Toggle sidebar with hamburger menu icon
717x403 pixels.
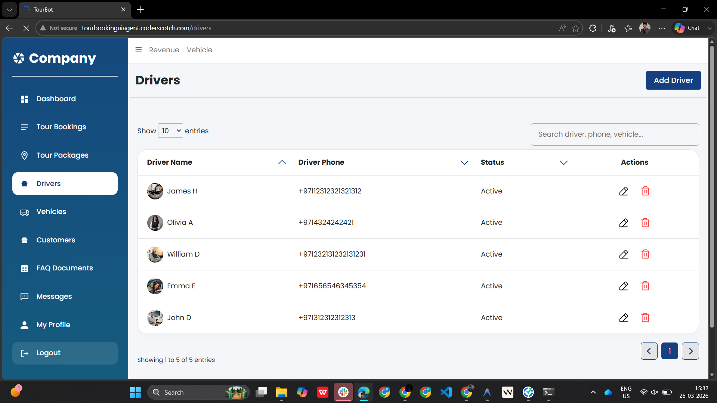(x=139, y=50)
